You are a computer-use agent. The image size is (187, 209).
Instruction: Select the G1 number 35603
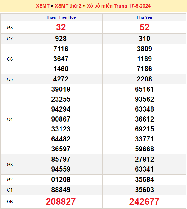[x=145, y=190]
